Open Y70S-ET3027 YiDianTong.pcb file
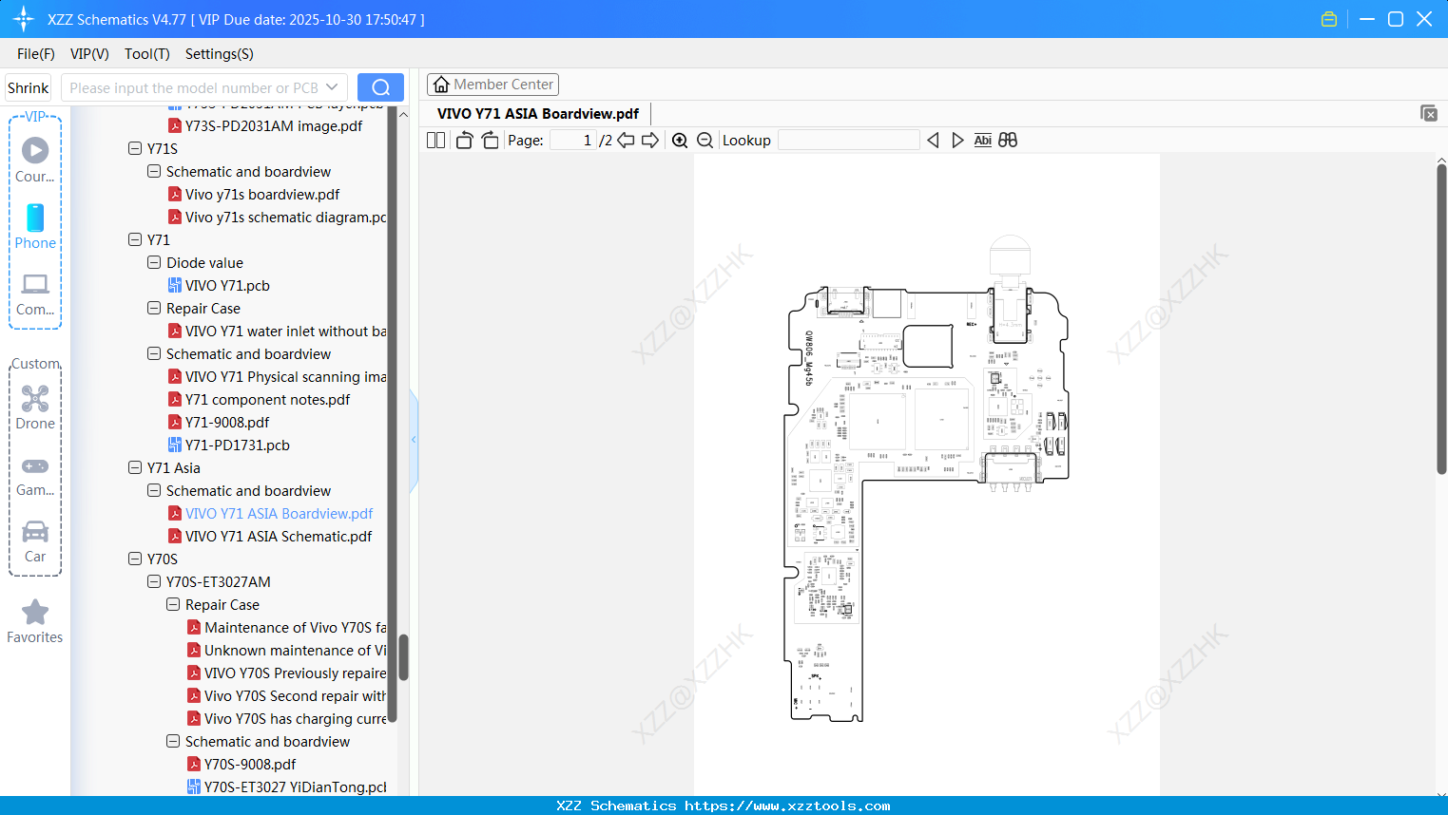Screen dimensions: 1448x815 [287, 787]
